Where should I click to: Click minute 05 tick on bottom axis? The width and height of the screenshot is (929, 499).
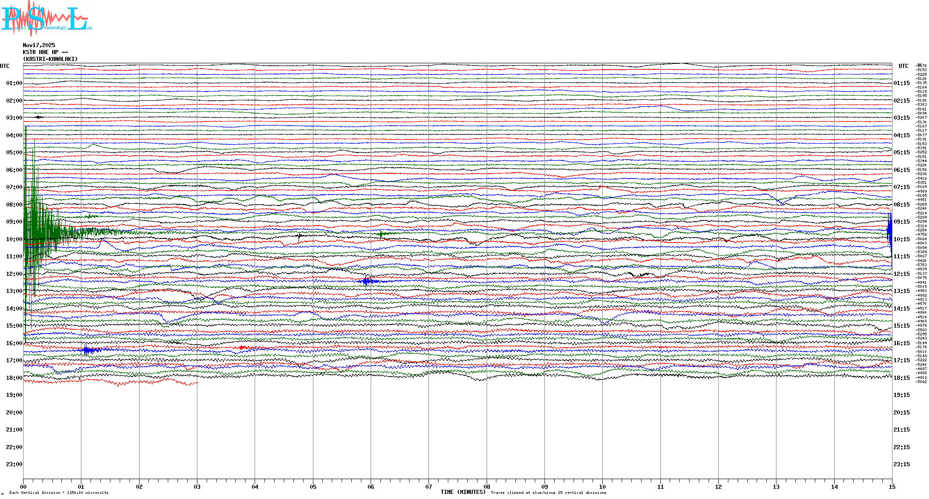tap(313, 487)
